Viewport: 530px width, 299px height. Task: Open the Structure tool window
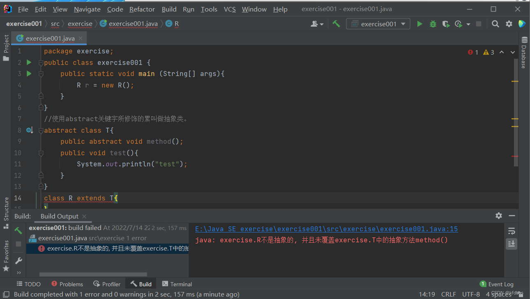coord(6,213)
